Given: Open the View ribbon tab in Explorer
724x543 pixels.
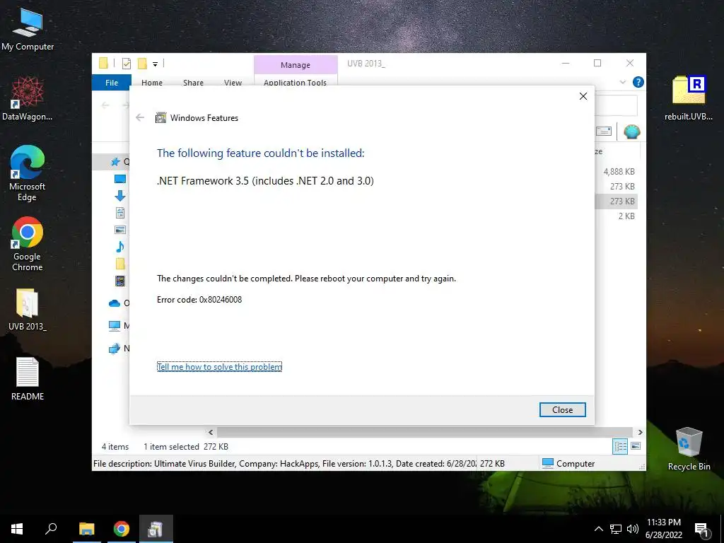Looking at the screenshot, I should coord(233,82).
